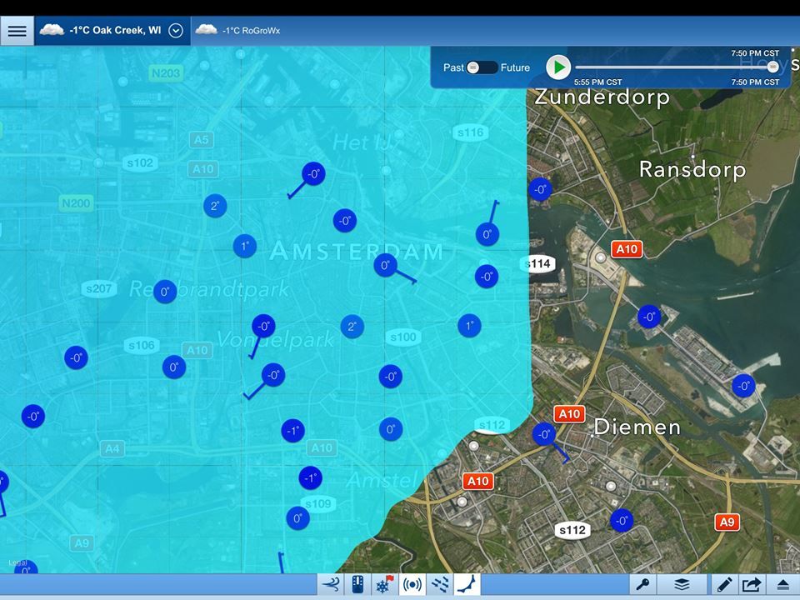This screenshot has height=600, width=800.
Task: Tap the share export icon
Action: click(x=752, y=585)
